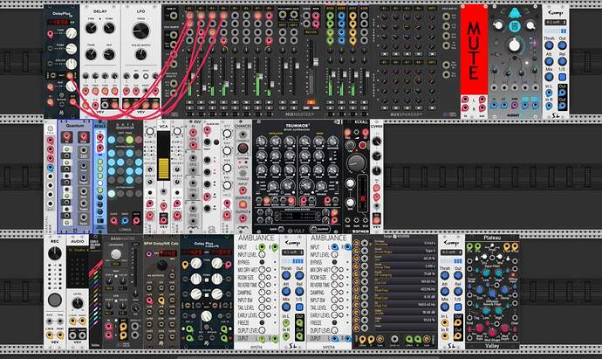Click the Quantum module Out jack
Viewport: 602px width, 359px height.
[83, 136]
